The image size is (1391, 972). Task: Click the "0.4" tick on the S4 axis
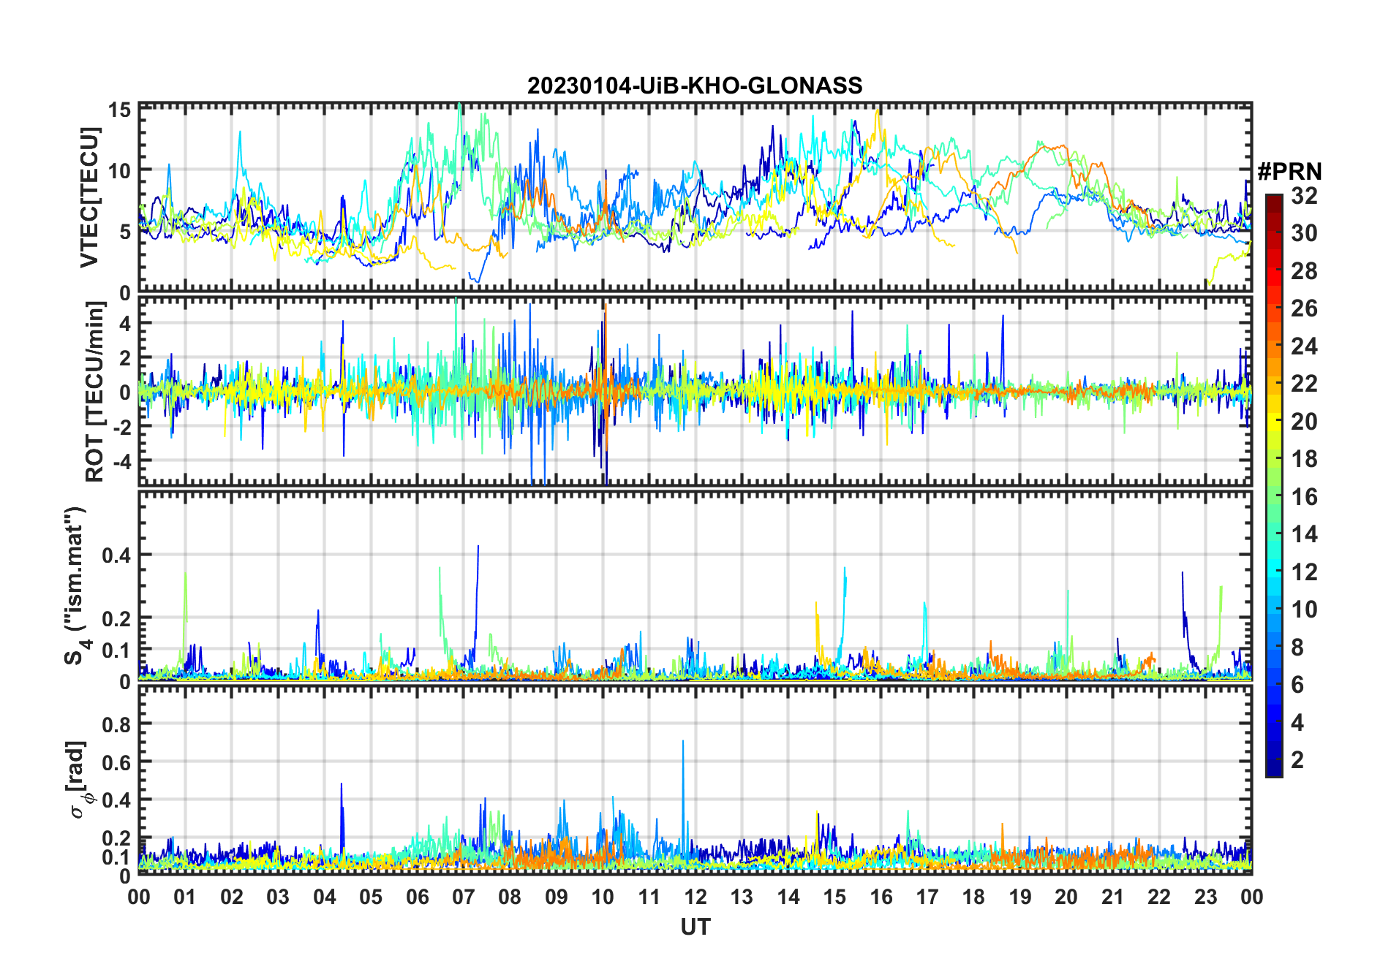coord(117,555)
